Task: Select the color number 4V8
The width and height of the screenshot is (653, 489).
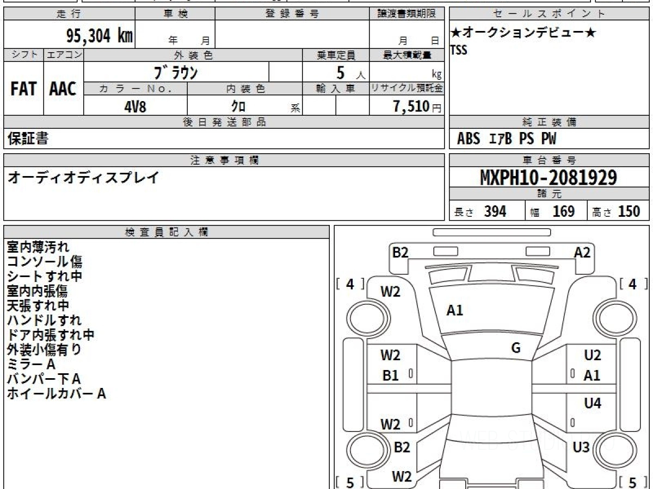Action: pyautogui.click(x=135, y=106)
